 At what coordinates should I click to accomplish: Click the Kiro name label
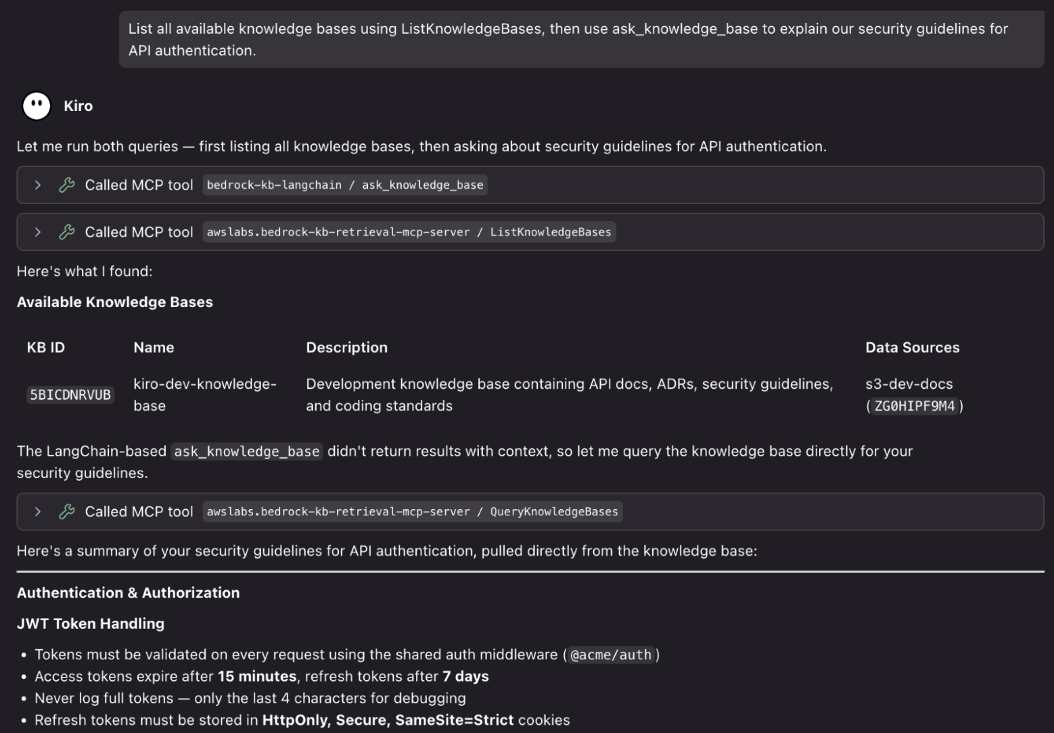pyautogui.click(x=78, y=106)
